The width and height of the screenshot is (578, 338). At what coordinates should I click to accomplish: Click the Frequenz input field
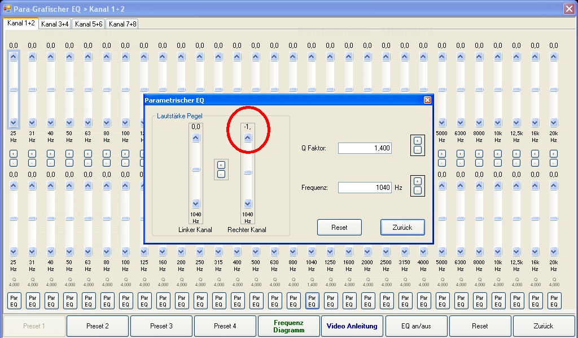point(365,188)
